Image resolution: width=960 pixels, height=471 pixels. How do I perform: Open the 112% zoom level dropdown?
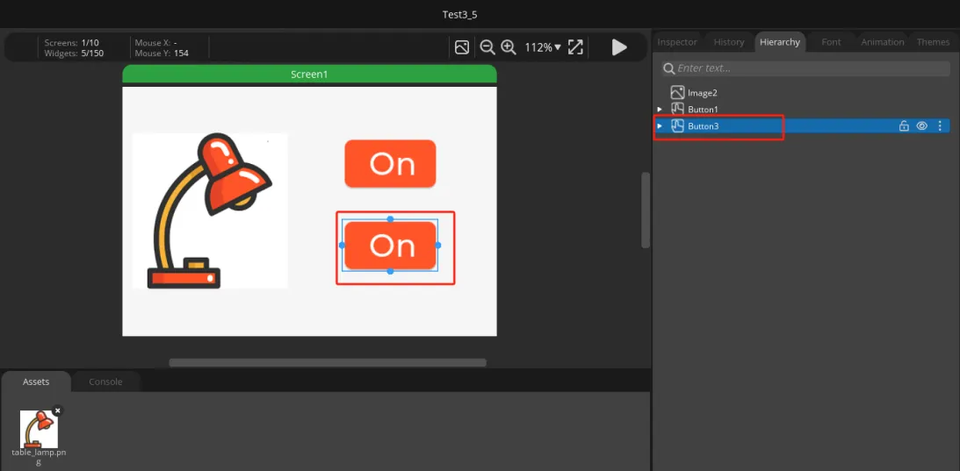point(543,47)
